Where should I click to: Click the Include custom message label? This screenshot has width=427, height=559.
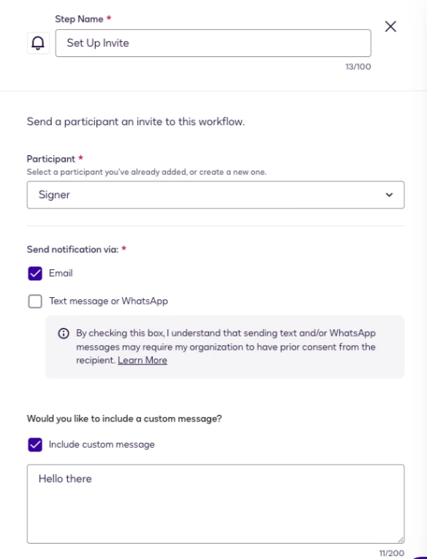[x=102, y=444]
